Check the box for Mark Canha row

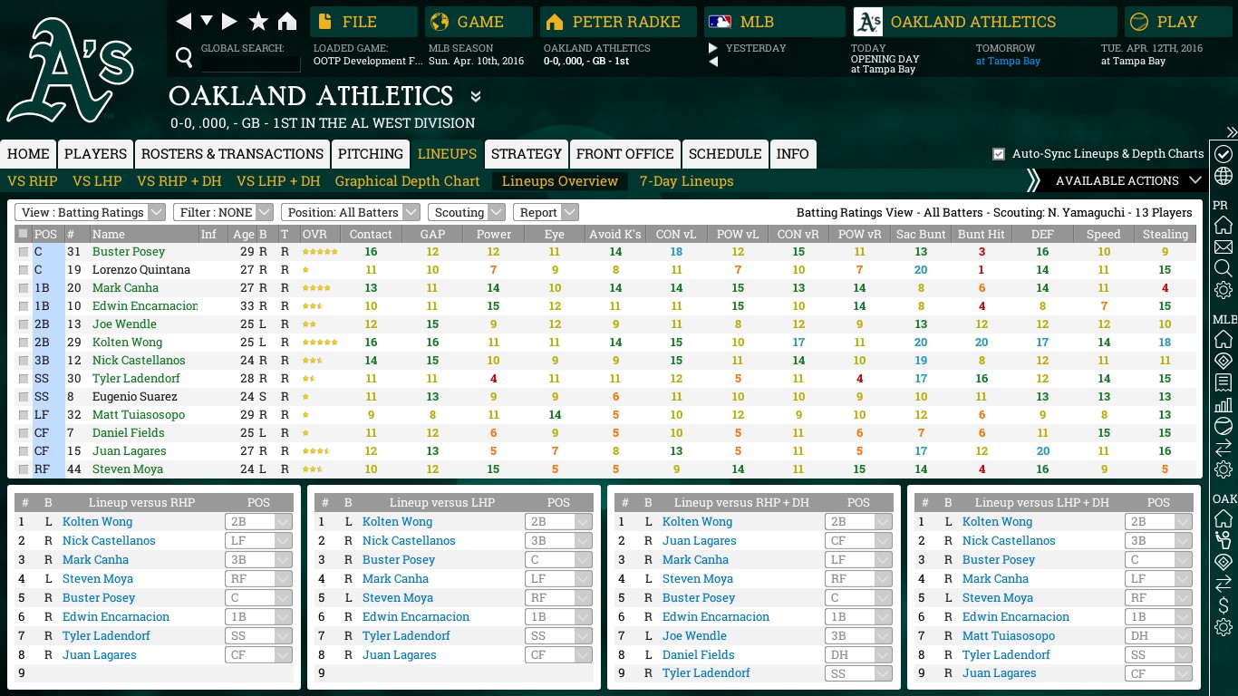tap(23, 288)
